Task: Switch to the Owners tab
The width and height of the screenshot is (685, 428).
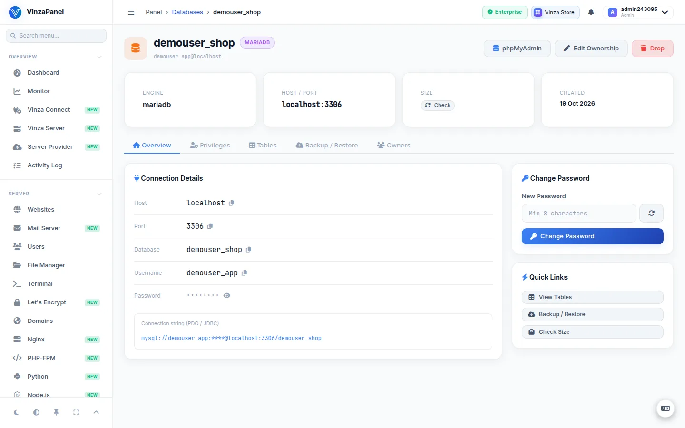Action: coord(393,146)
